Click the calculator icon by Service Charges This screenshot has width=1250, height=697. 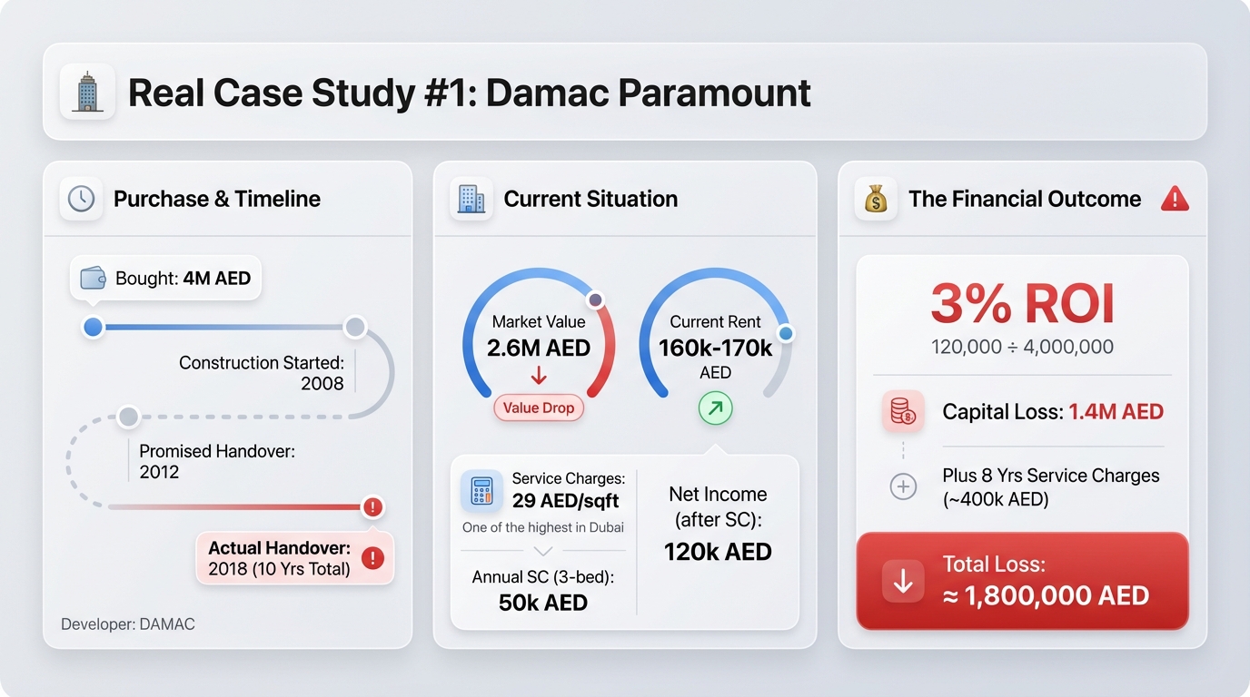coord(481,491)
